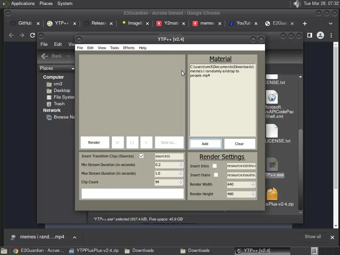Open the Places menu in top panel

46,3
